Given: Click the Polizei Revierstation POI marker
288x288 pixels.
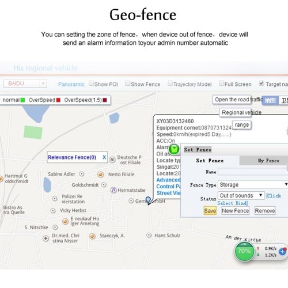Looking at the screenshot, I should click(55, 199).
